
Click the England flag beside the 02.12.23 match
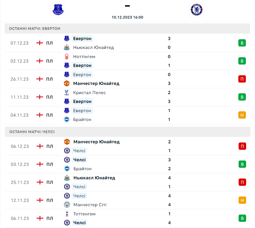[40, 61]
